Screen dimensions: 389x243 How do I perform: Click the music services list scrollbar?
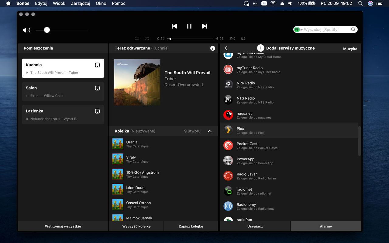360,141
